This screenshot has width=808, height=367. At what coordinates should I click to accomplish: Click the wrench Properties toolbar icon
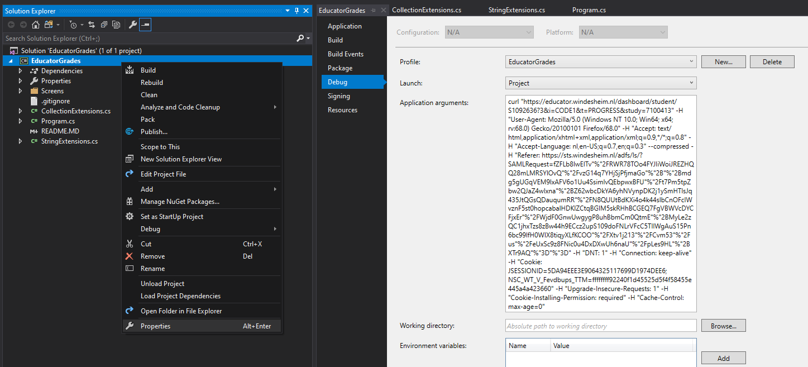tap(132, 25)
